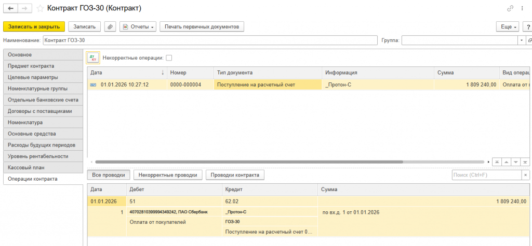Filter by Некорректные проводки
This screenshot has width=532, height=246.
coord(168,175)
